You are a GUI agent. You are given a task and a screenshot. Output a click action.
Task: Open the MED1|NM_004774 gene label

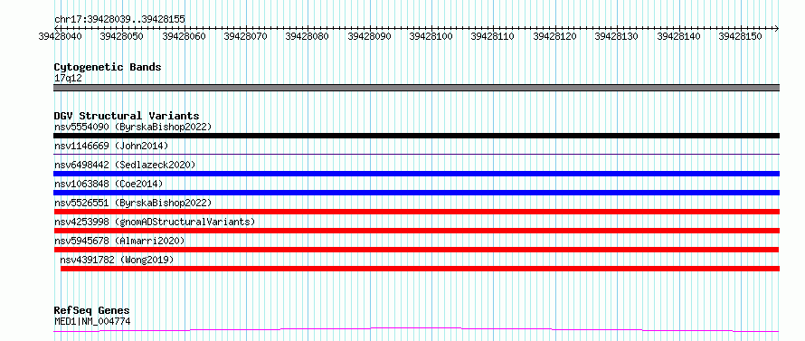click(92, 322)
